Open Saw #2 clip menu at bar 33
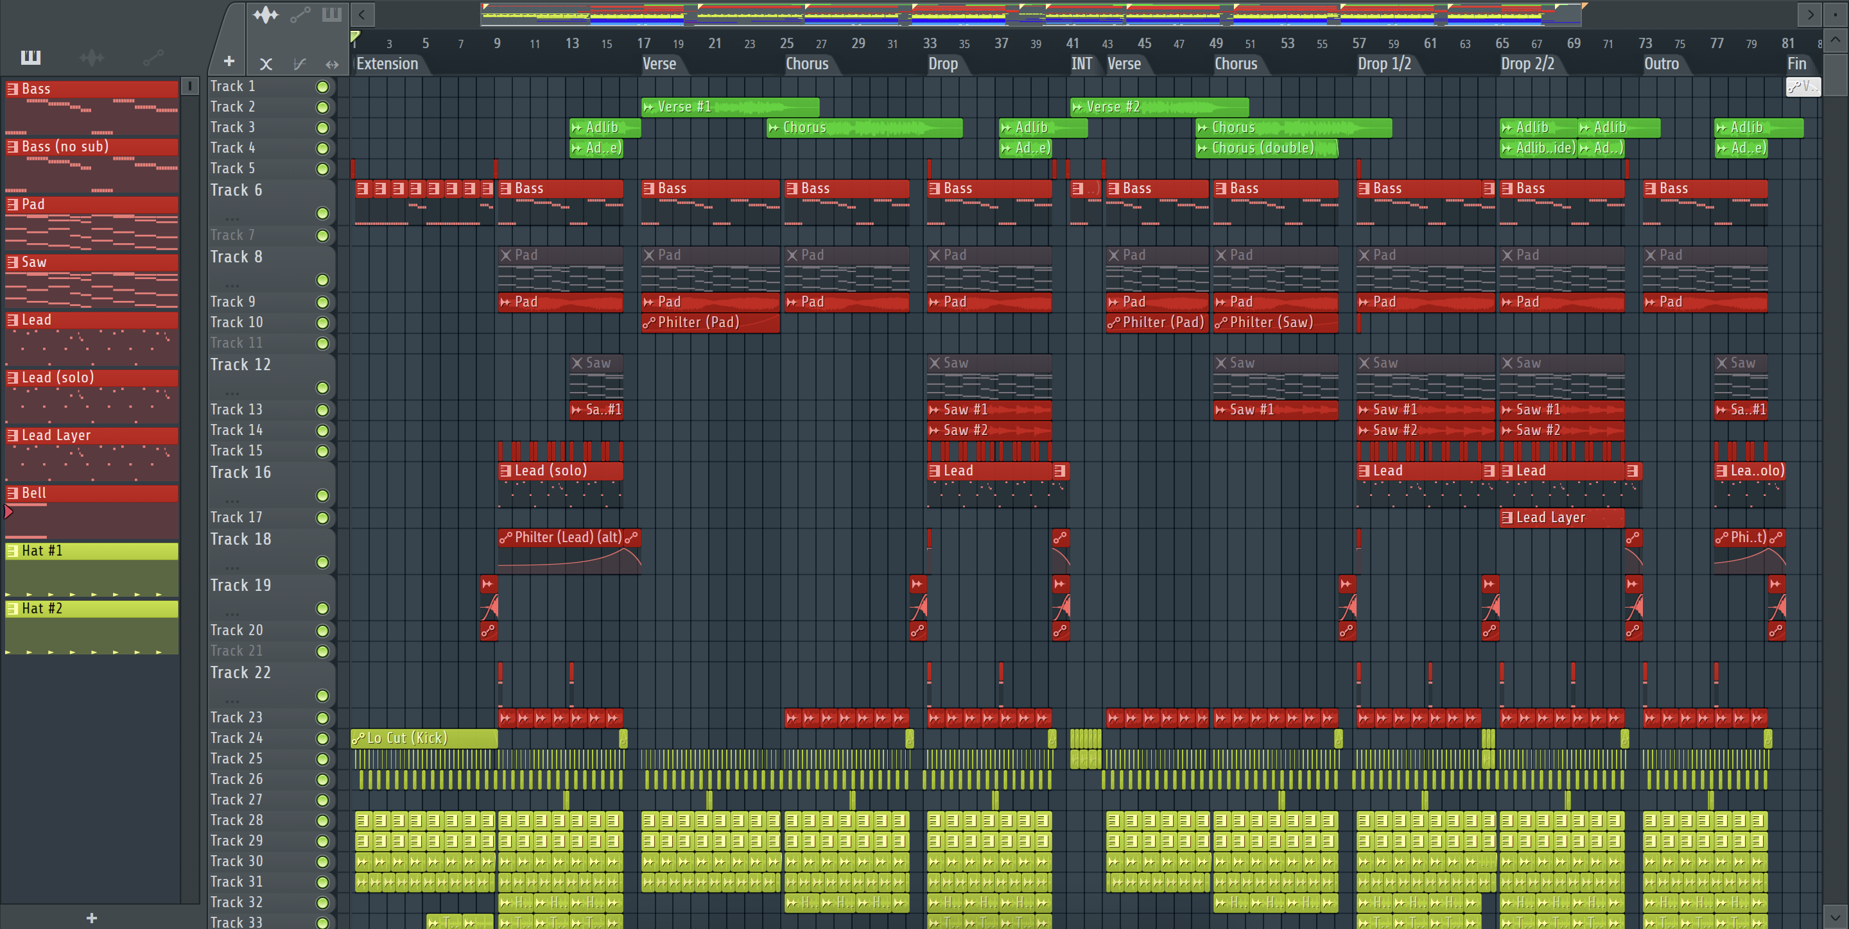The image size is (1849, 929). point(935,430)
